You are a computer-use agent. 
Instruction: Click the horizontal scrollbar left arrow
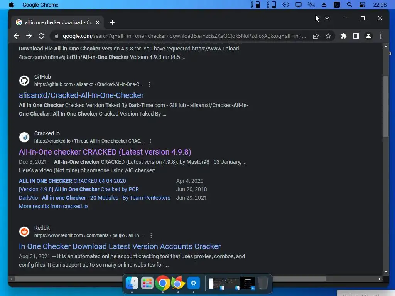point(11,279)
